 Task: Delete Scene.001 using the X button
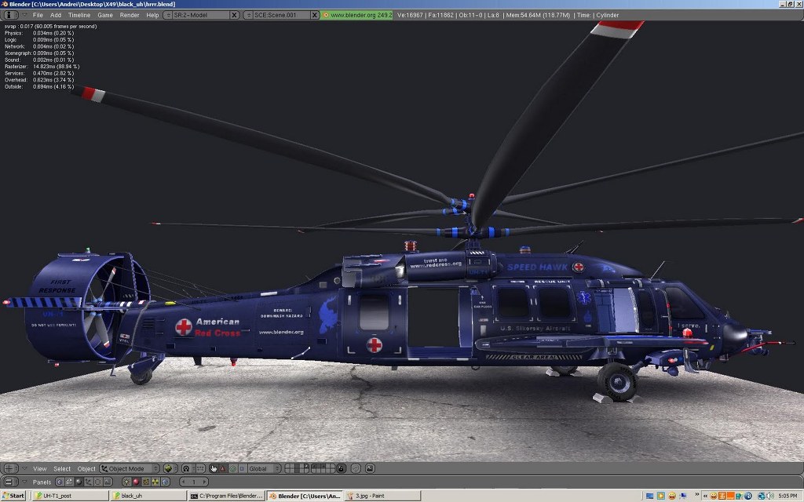point(315,15)
